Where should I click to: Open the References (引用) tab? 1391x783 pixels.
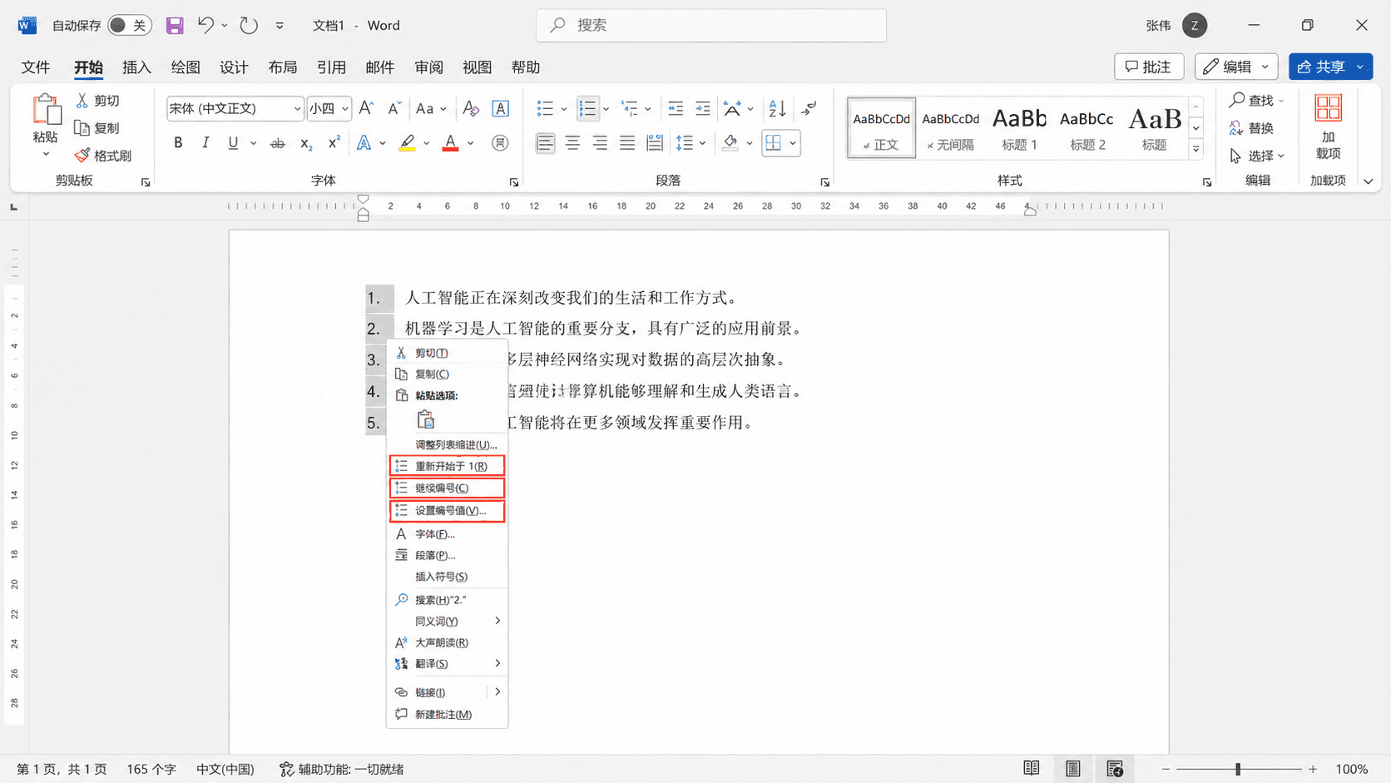(331, 67)
